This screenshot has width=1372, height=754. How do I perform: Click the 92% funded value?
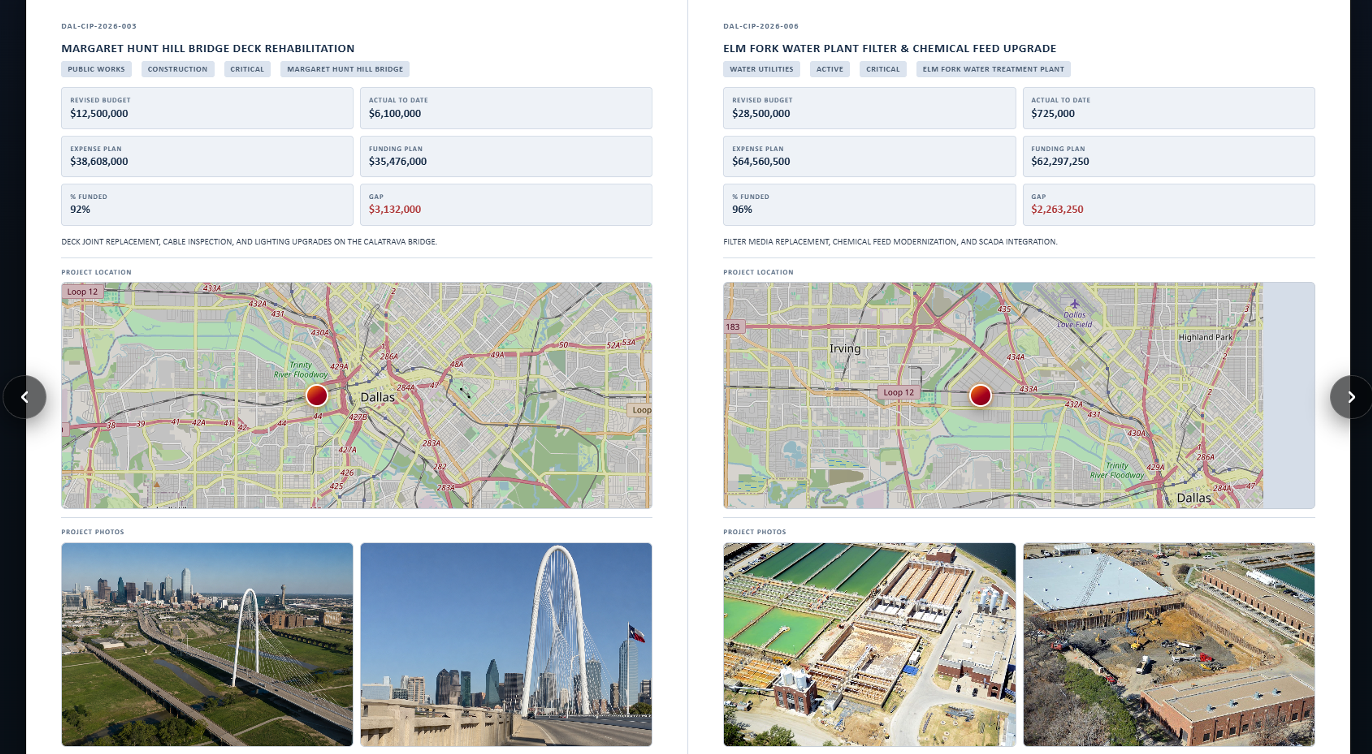tap(80, 209)
